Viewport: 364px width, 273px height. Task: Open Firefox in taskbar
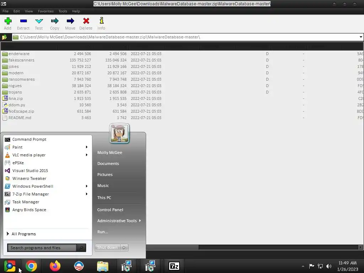(55, 266)
